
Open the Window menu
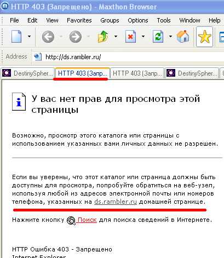[189, 20]
